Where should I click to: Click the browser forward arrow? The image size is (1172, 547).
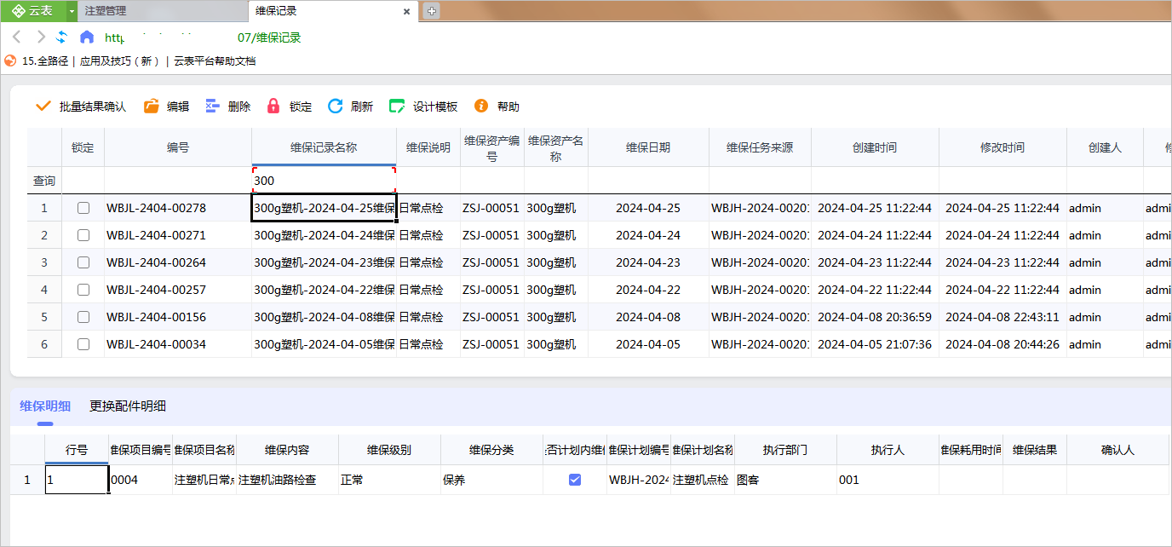pyautogui.click(x=41, y=37)
